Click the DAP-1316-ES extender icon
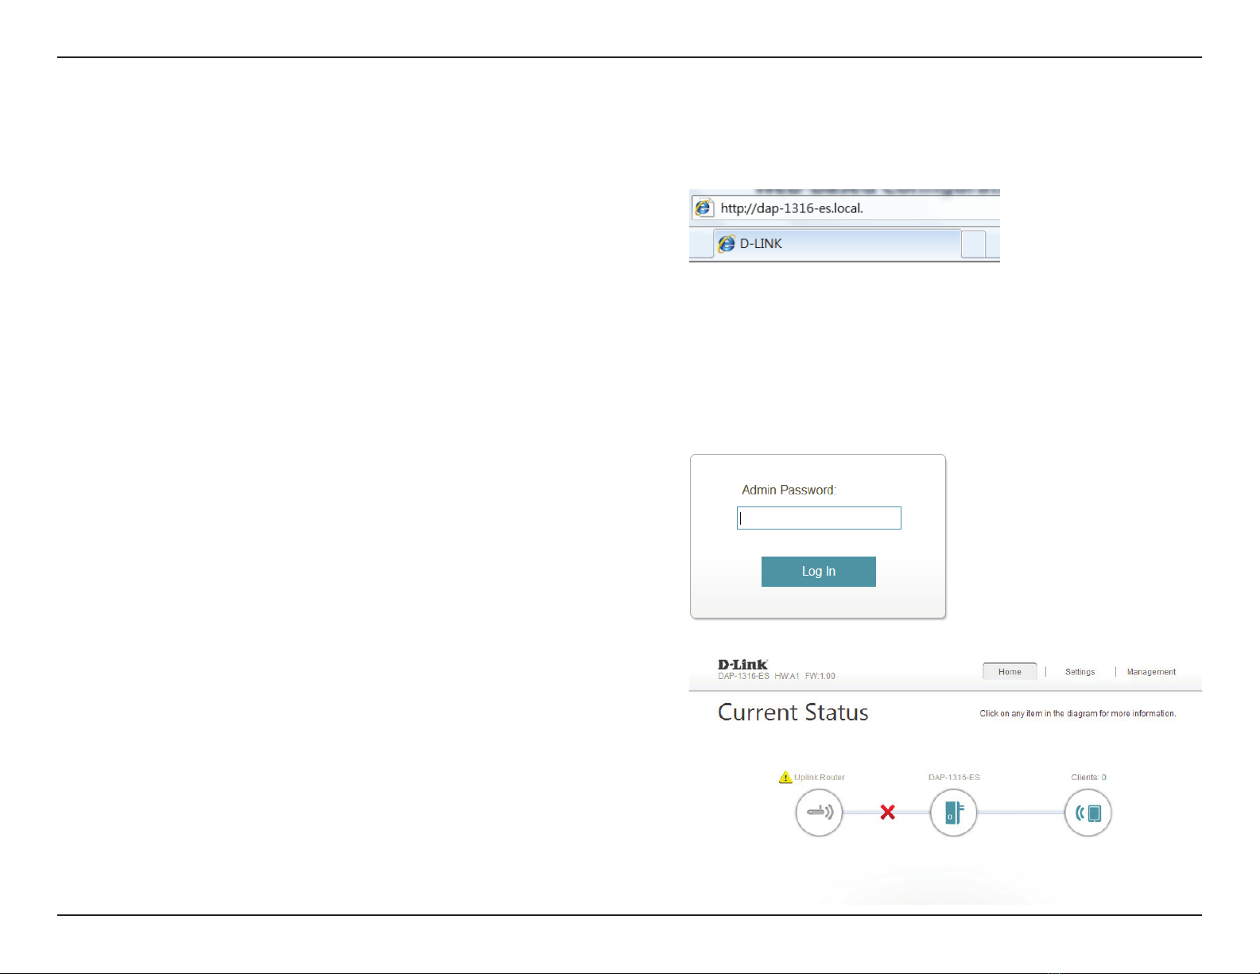 [953, 813]
